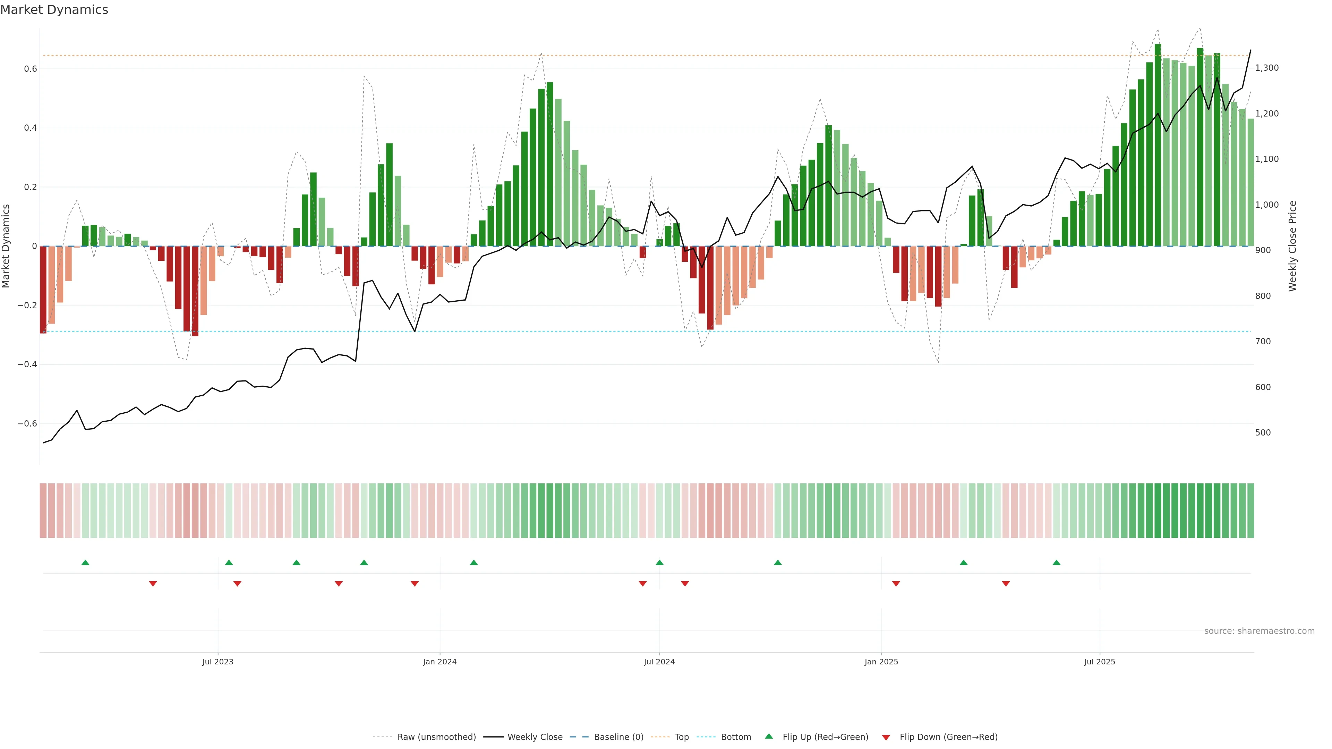Image resolution: width=1332 pixels, height=749 pixels.
Task: Click the Flip Up legend triangle icon
Action: (x=769, y=736)
